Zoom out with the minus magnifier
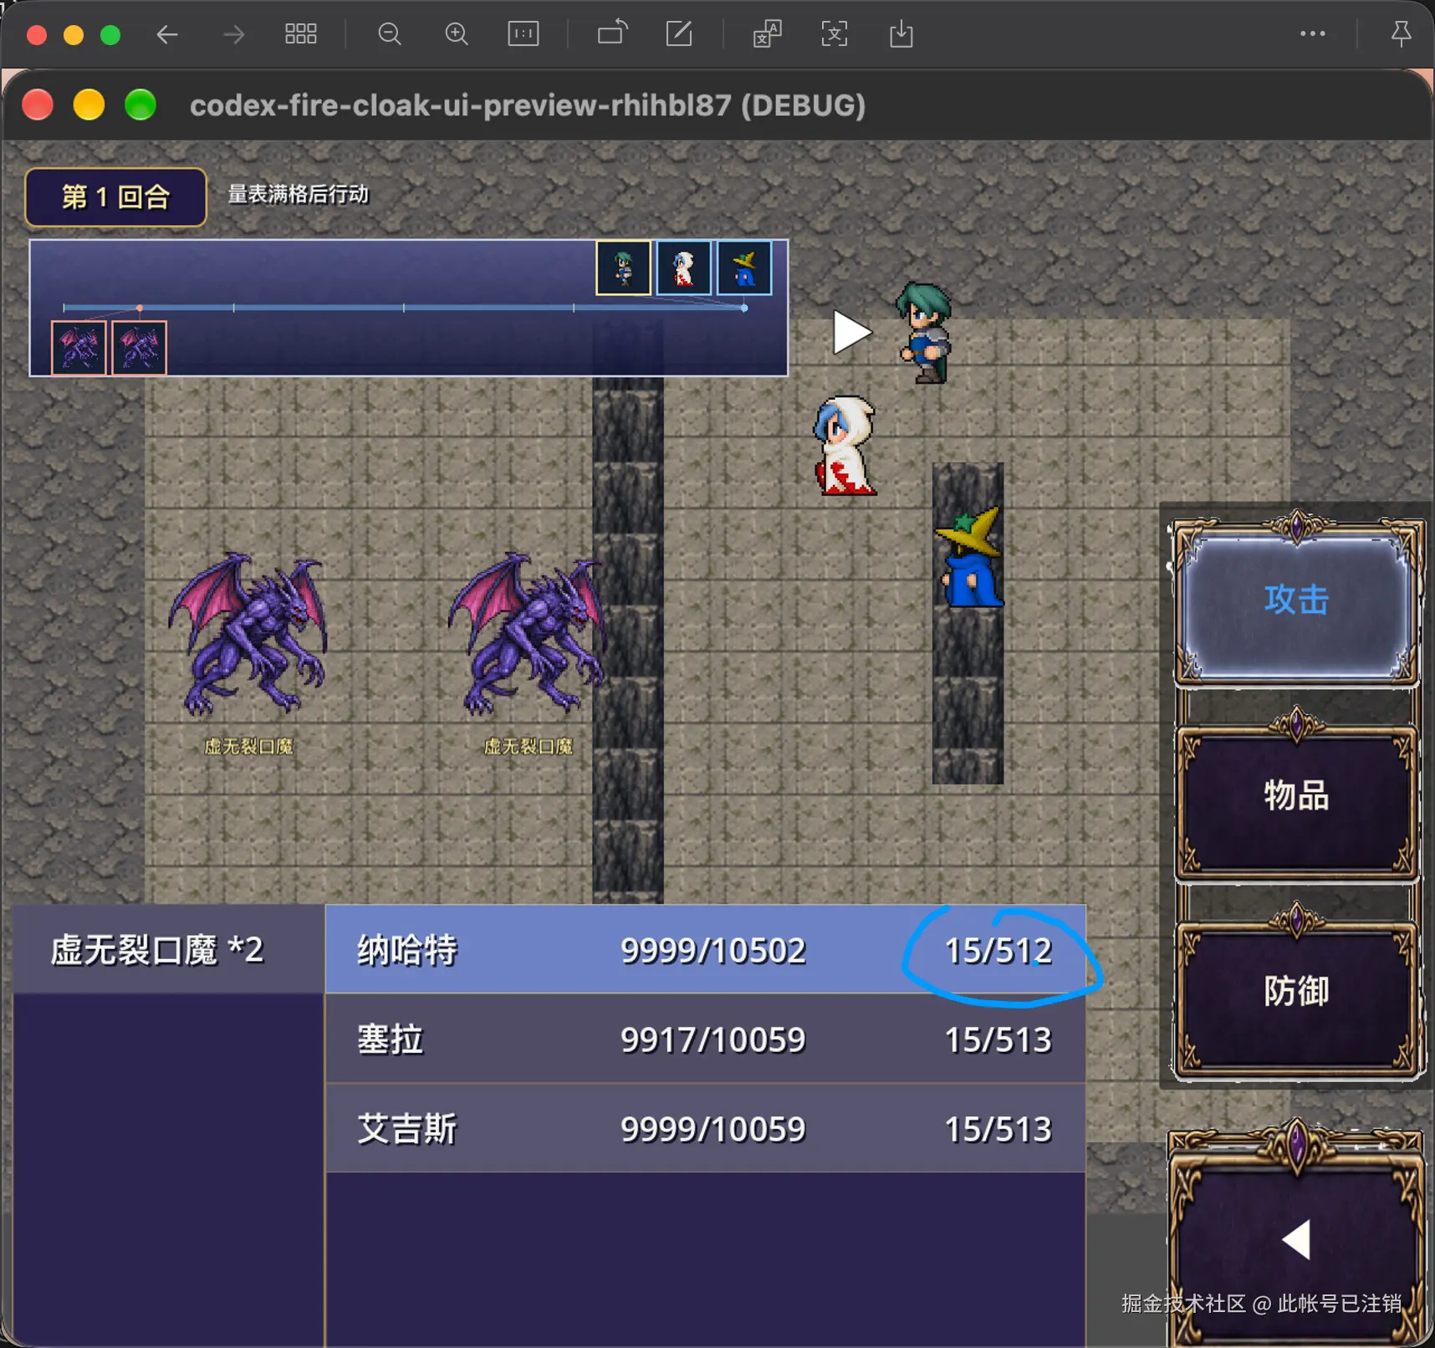Image resolution: width=1435 pixels, height=1348 pixels. point(390,34)
